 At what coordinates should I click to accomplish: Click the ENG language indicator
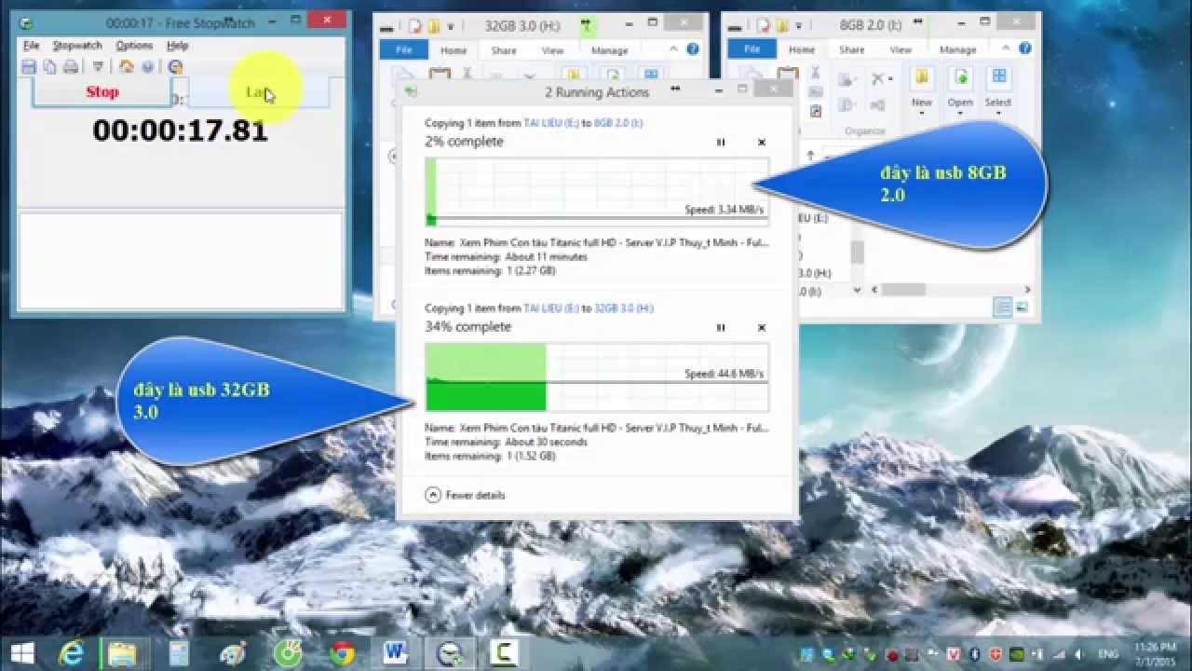coord(1110,654)
